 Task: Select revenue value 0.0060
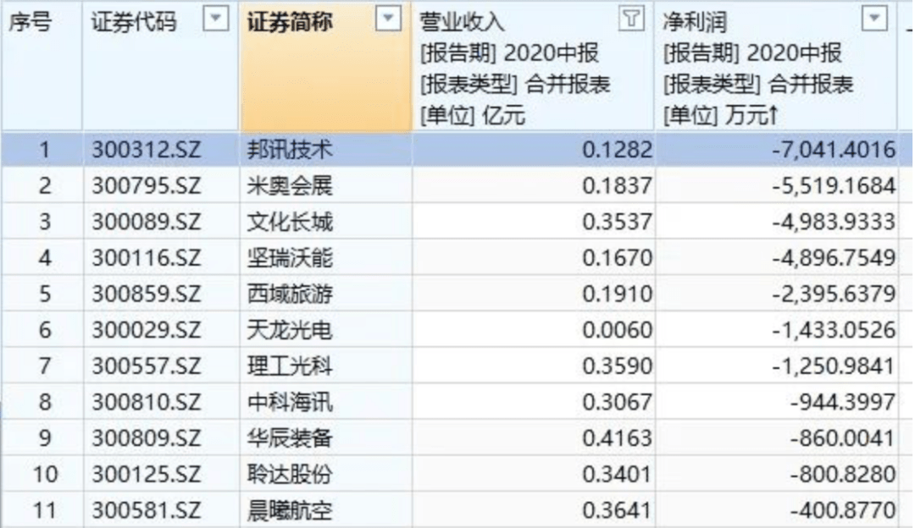617,331
